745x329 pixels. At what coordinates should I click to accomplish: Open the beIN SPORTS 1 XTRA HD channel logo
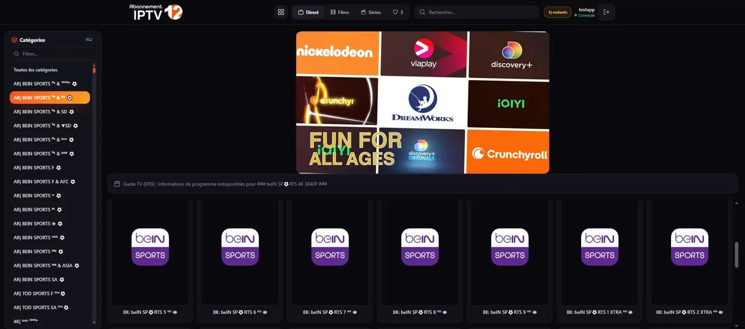600,247
